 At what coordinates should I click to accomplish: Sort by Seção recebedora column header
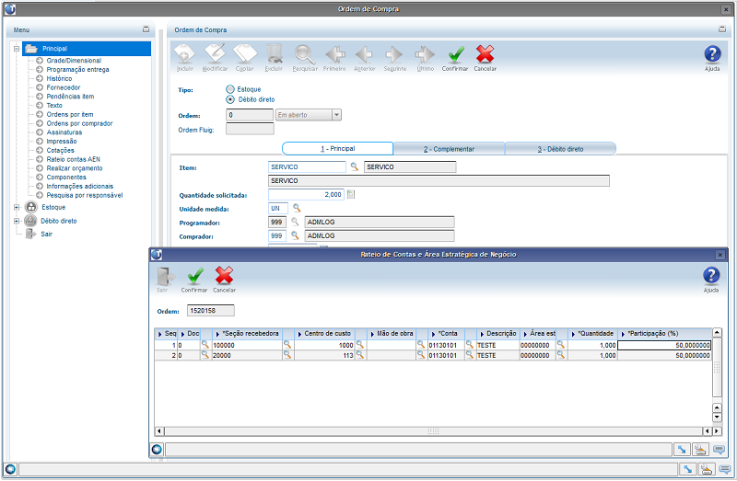(x=247, y=333)
